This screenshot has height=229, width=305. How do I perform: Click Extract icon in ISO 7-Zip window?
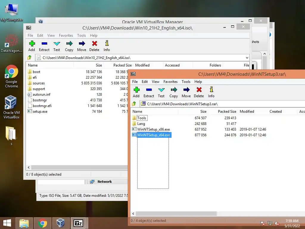pyautogui.click(x=44, y=44)
